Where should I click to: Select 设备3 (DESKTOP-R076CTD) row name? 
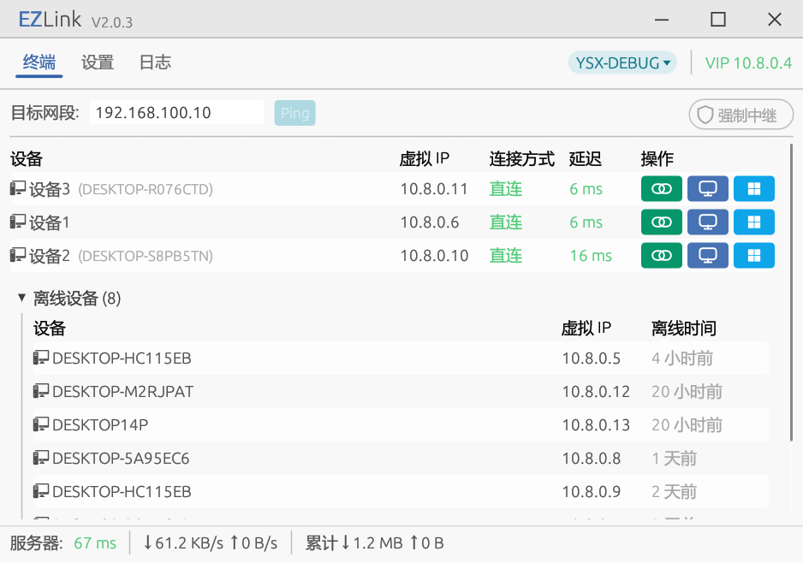pos(121,189)
